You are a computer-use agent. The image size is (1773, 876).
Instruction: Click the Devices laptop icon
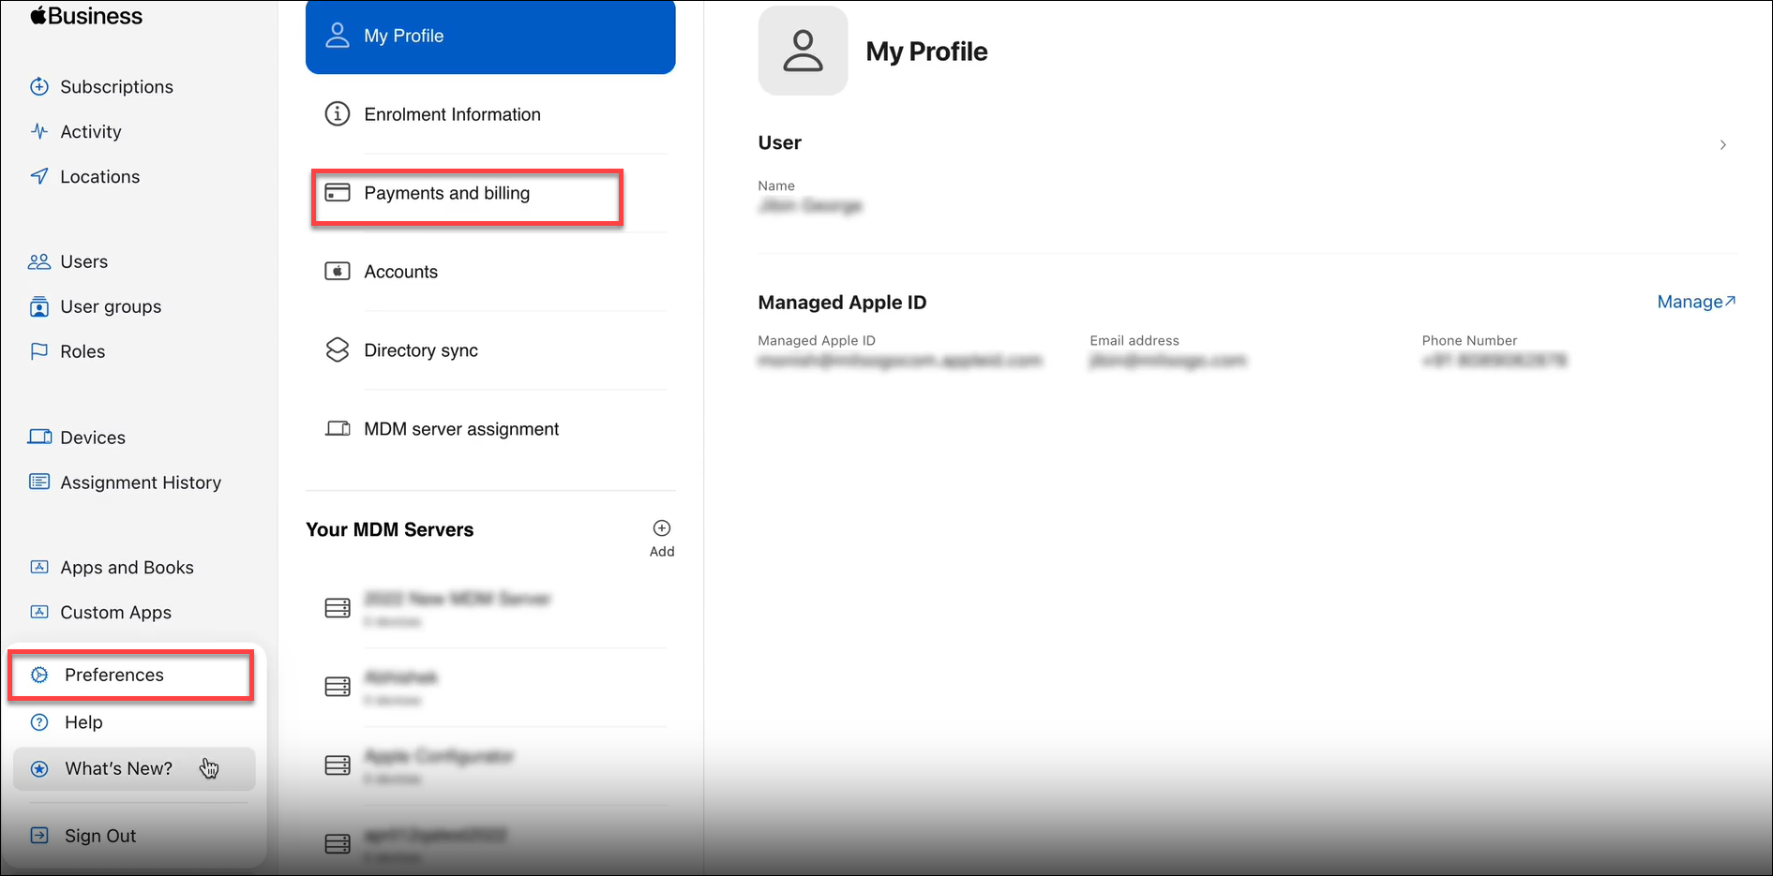(x=39, y=437)
